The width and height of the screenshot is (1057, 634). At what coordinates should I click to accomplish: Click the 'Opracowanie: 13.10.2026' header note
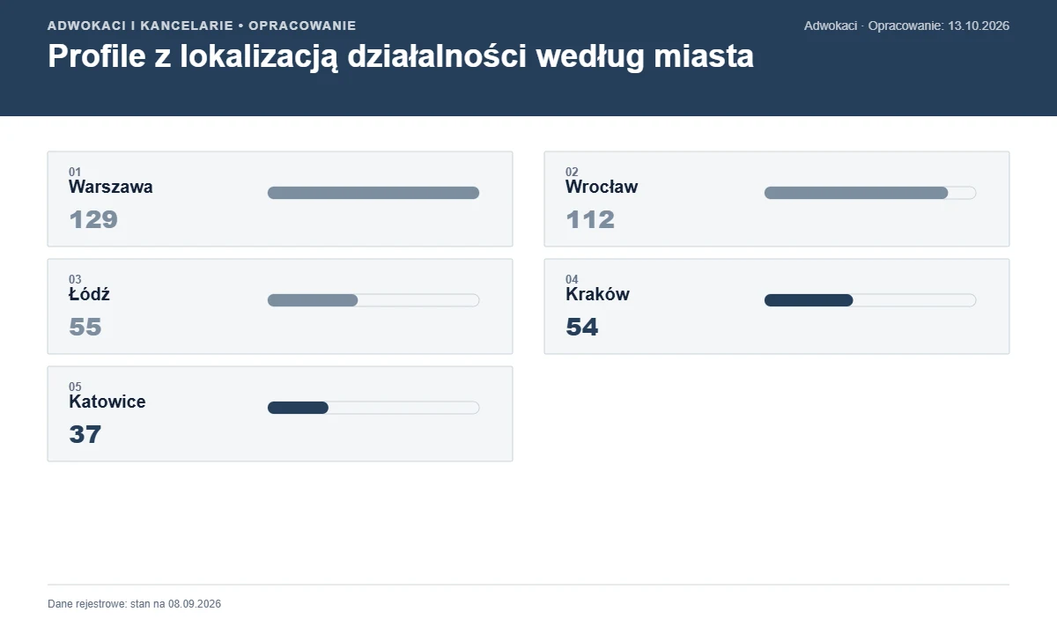pos(906,26)
